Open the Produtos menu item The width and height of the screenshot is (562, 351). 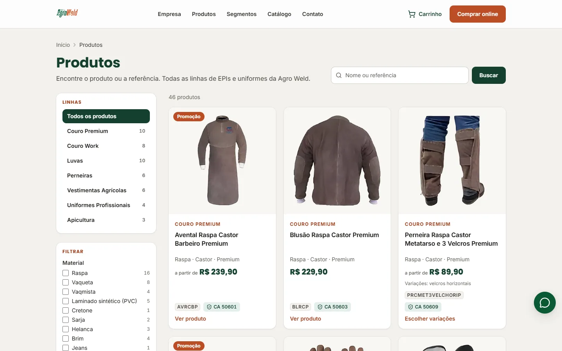click(204, 14)
